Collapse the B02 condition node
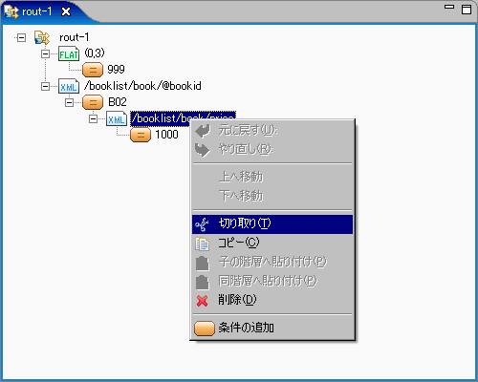The height and width of the screenshot is (382, 478). (x=69, y=102)
